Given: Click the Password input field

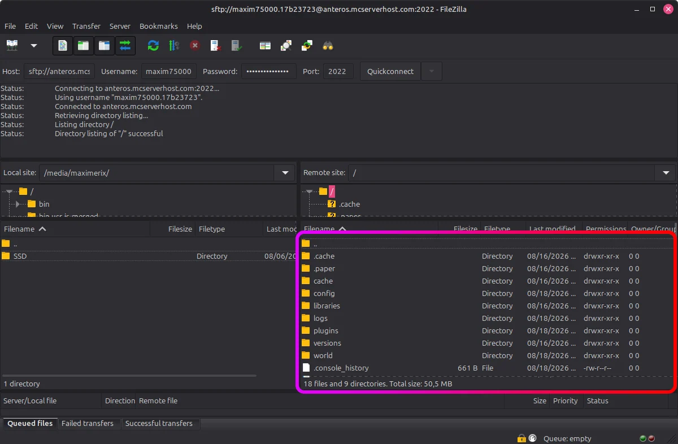Looking at the screenshot, I should point(269,72).
